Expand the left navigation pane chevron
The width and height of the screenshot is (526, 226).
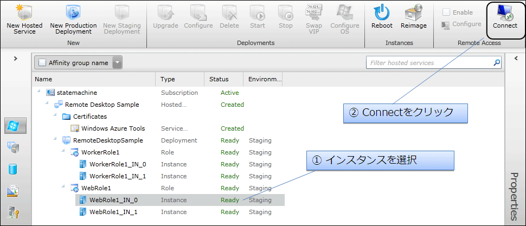[15, 59]
